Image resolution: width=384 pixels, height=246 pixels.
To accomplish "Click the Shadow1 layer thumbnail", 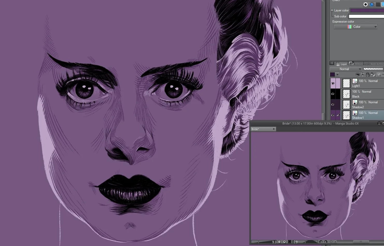I will point(346,115).
